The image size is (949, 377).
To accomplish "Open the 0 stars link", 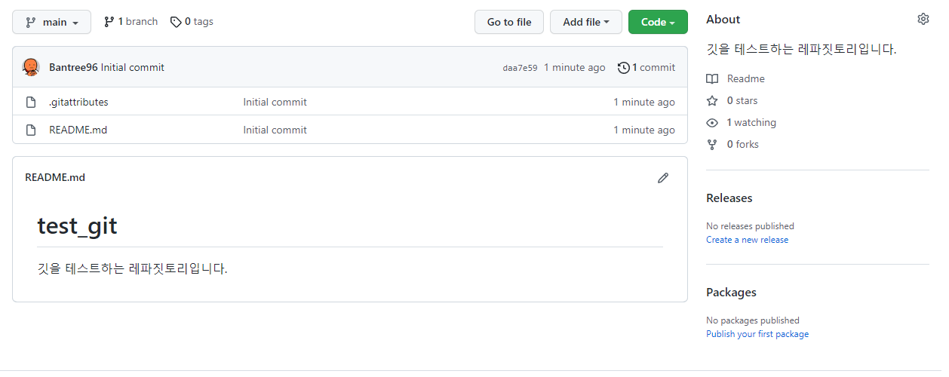I will click(x=742, y=100).
